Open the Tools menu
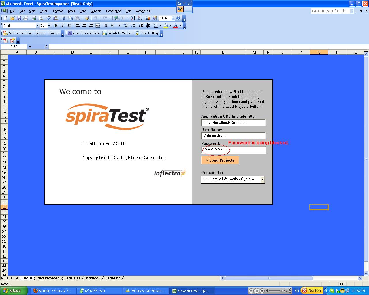 [x=71, y=11]
